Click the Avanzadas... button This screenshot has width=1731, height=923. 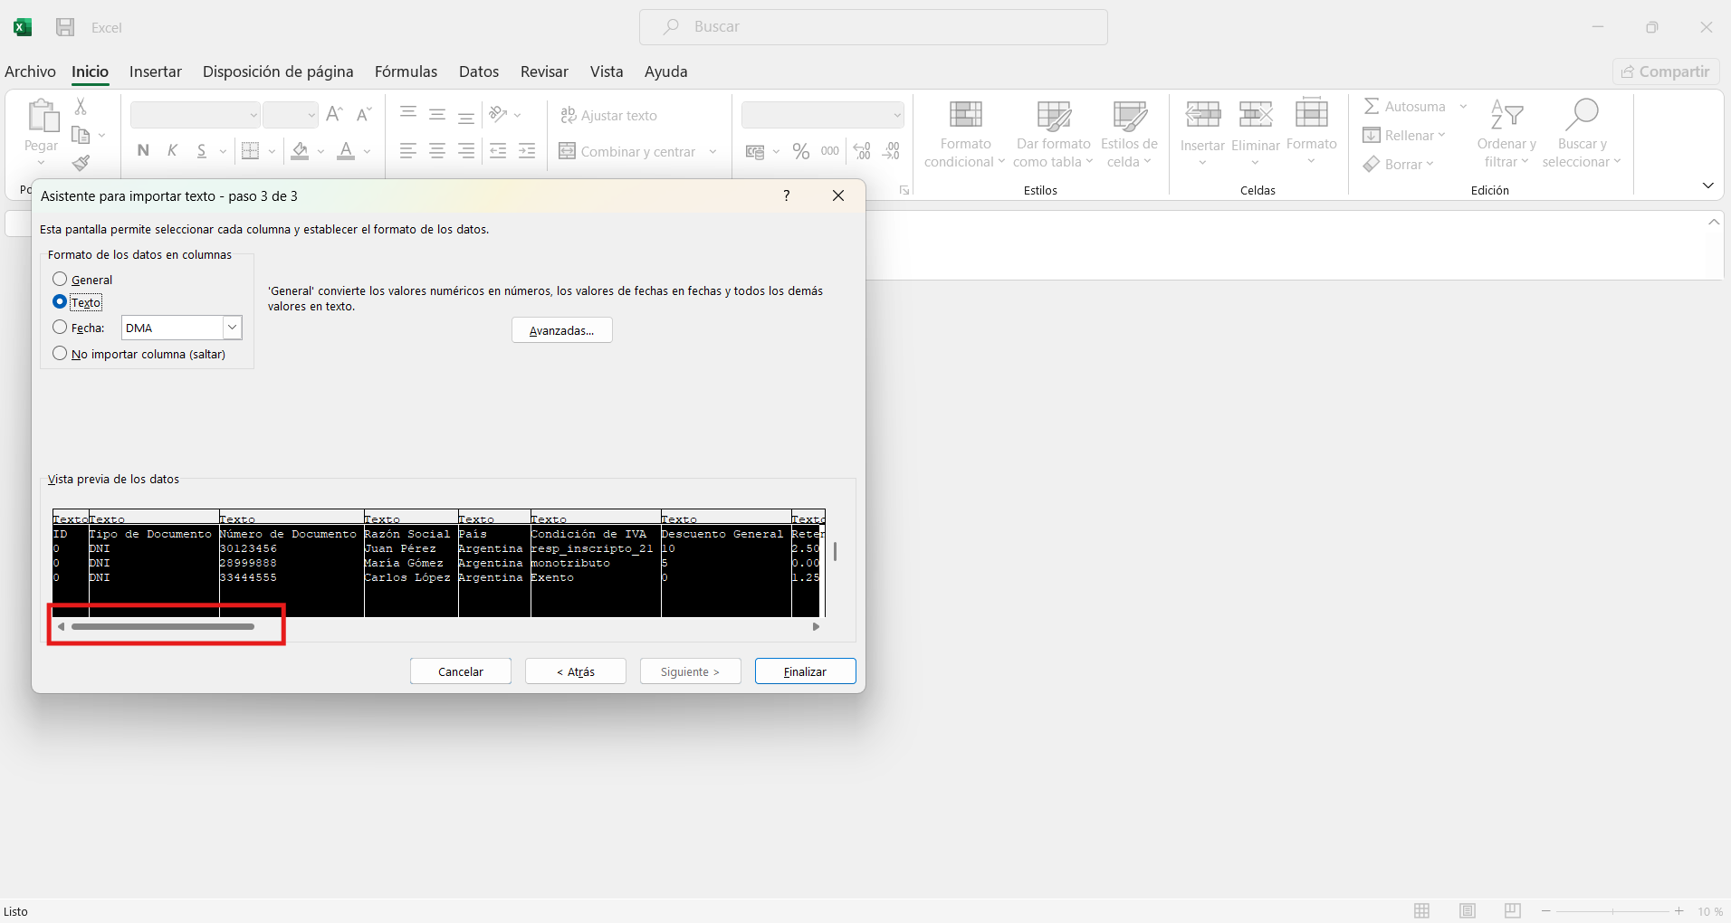coord(561,330)
